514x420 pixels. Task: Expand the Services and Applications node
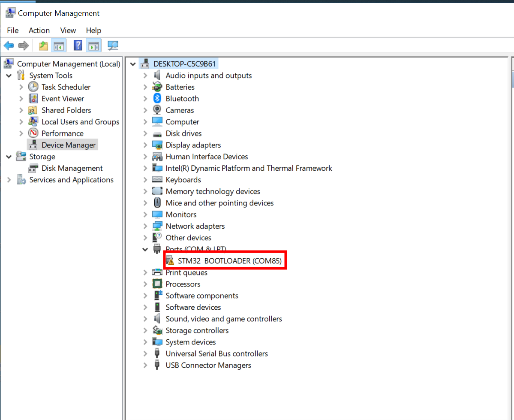[9, 180]
